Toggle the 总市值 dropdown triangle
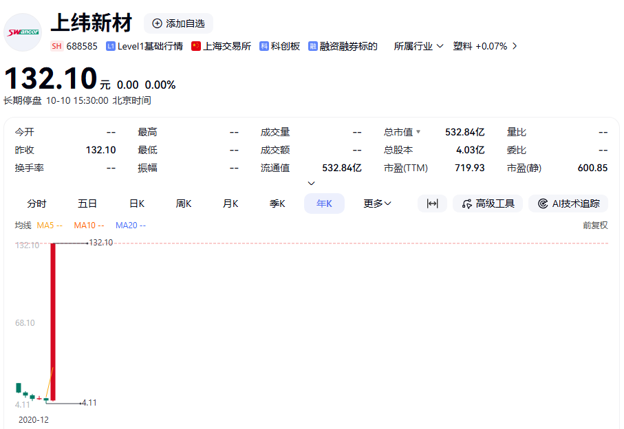This screenshot has height=429, width=624. click(x=418, y=131)
